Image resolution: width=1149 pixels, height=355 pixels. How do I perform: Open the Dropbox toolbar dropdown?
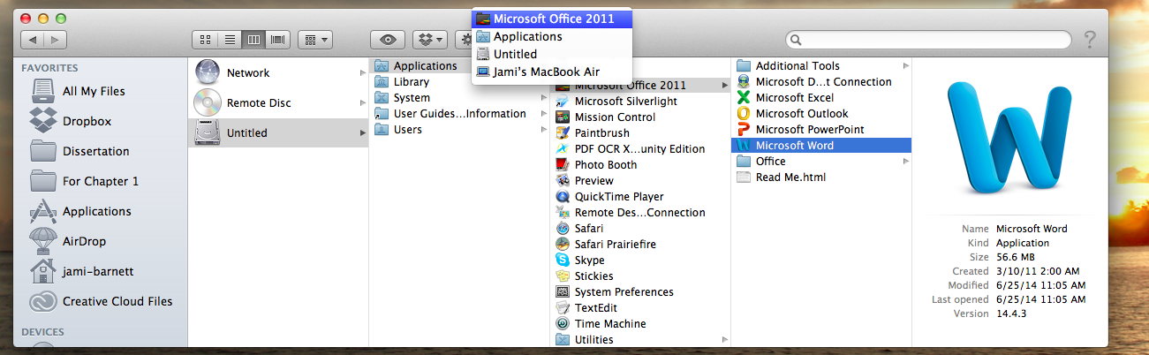tap(430, 40)
